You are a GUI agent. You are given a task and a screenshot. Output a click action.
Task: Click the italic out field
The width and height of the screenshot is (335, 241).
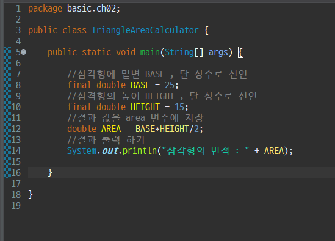(110, 151)
